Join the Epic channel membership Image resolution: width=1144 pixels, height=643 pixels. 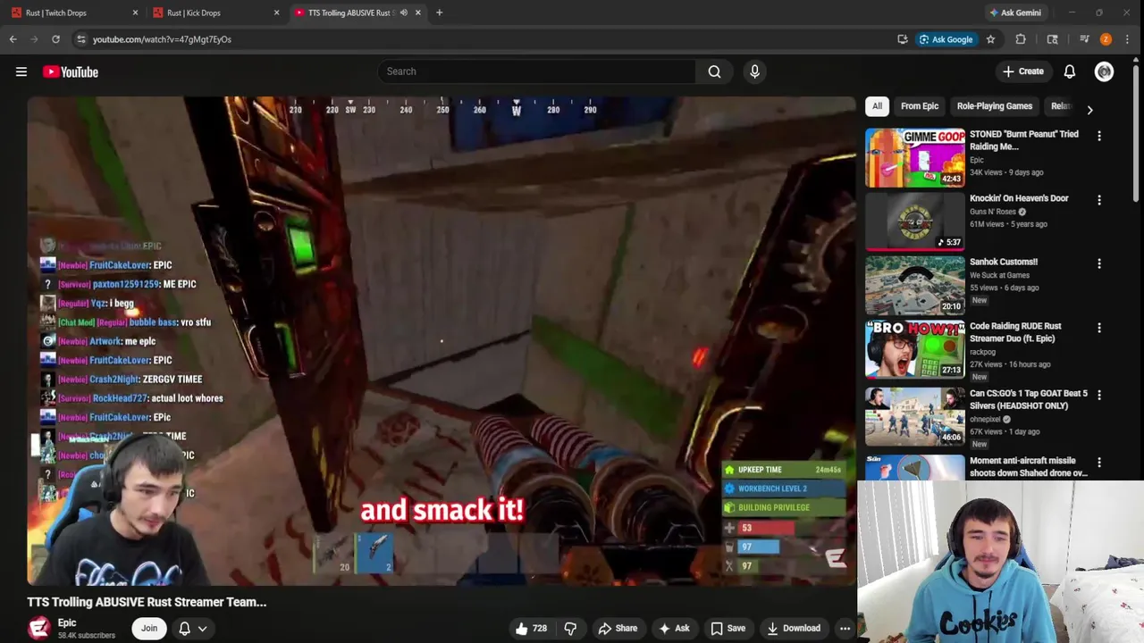pyautogui.click(x=149, y=629)
